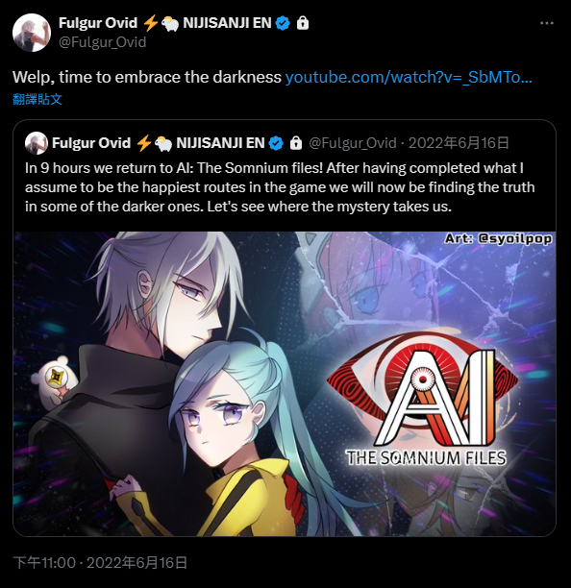This screenshot has height=588, width=571.
Task: Open the youtube.com/watch link
Action: (x=409, y=77)
